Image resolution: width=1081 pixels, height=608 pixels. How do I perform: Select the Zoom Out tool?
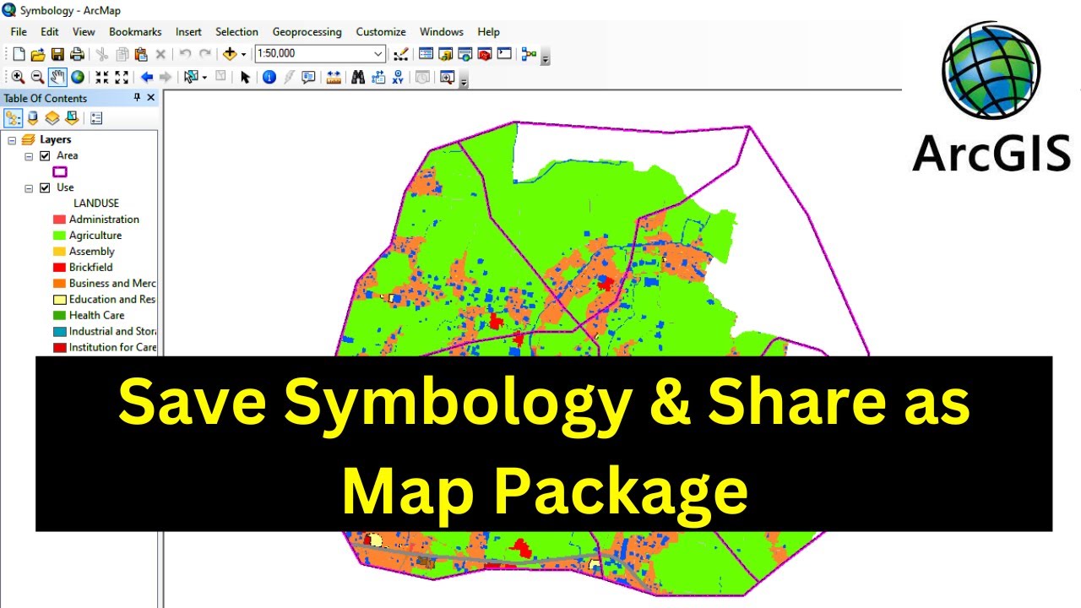click(37, 77)
